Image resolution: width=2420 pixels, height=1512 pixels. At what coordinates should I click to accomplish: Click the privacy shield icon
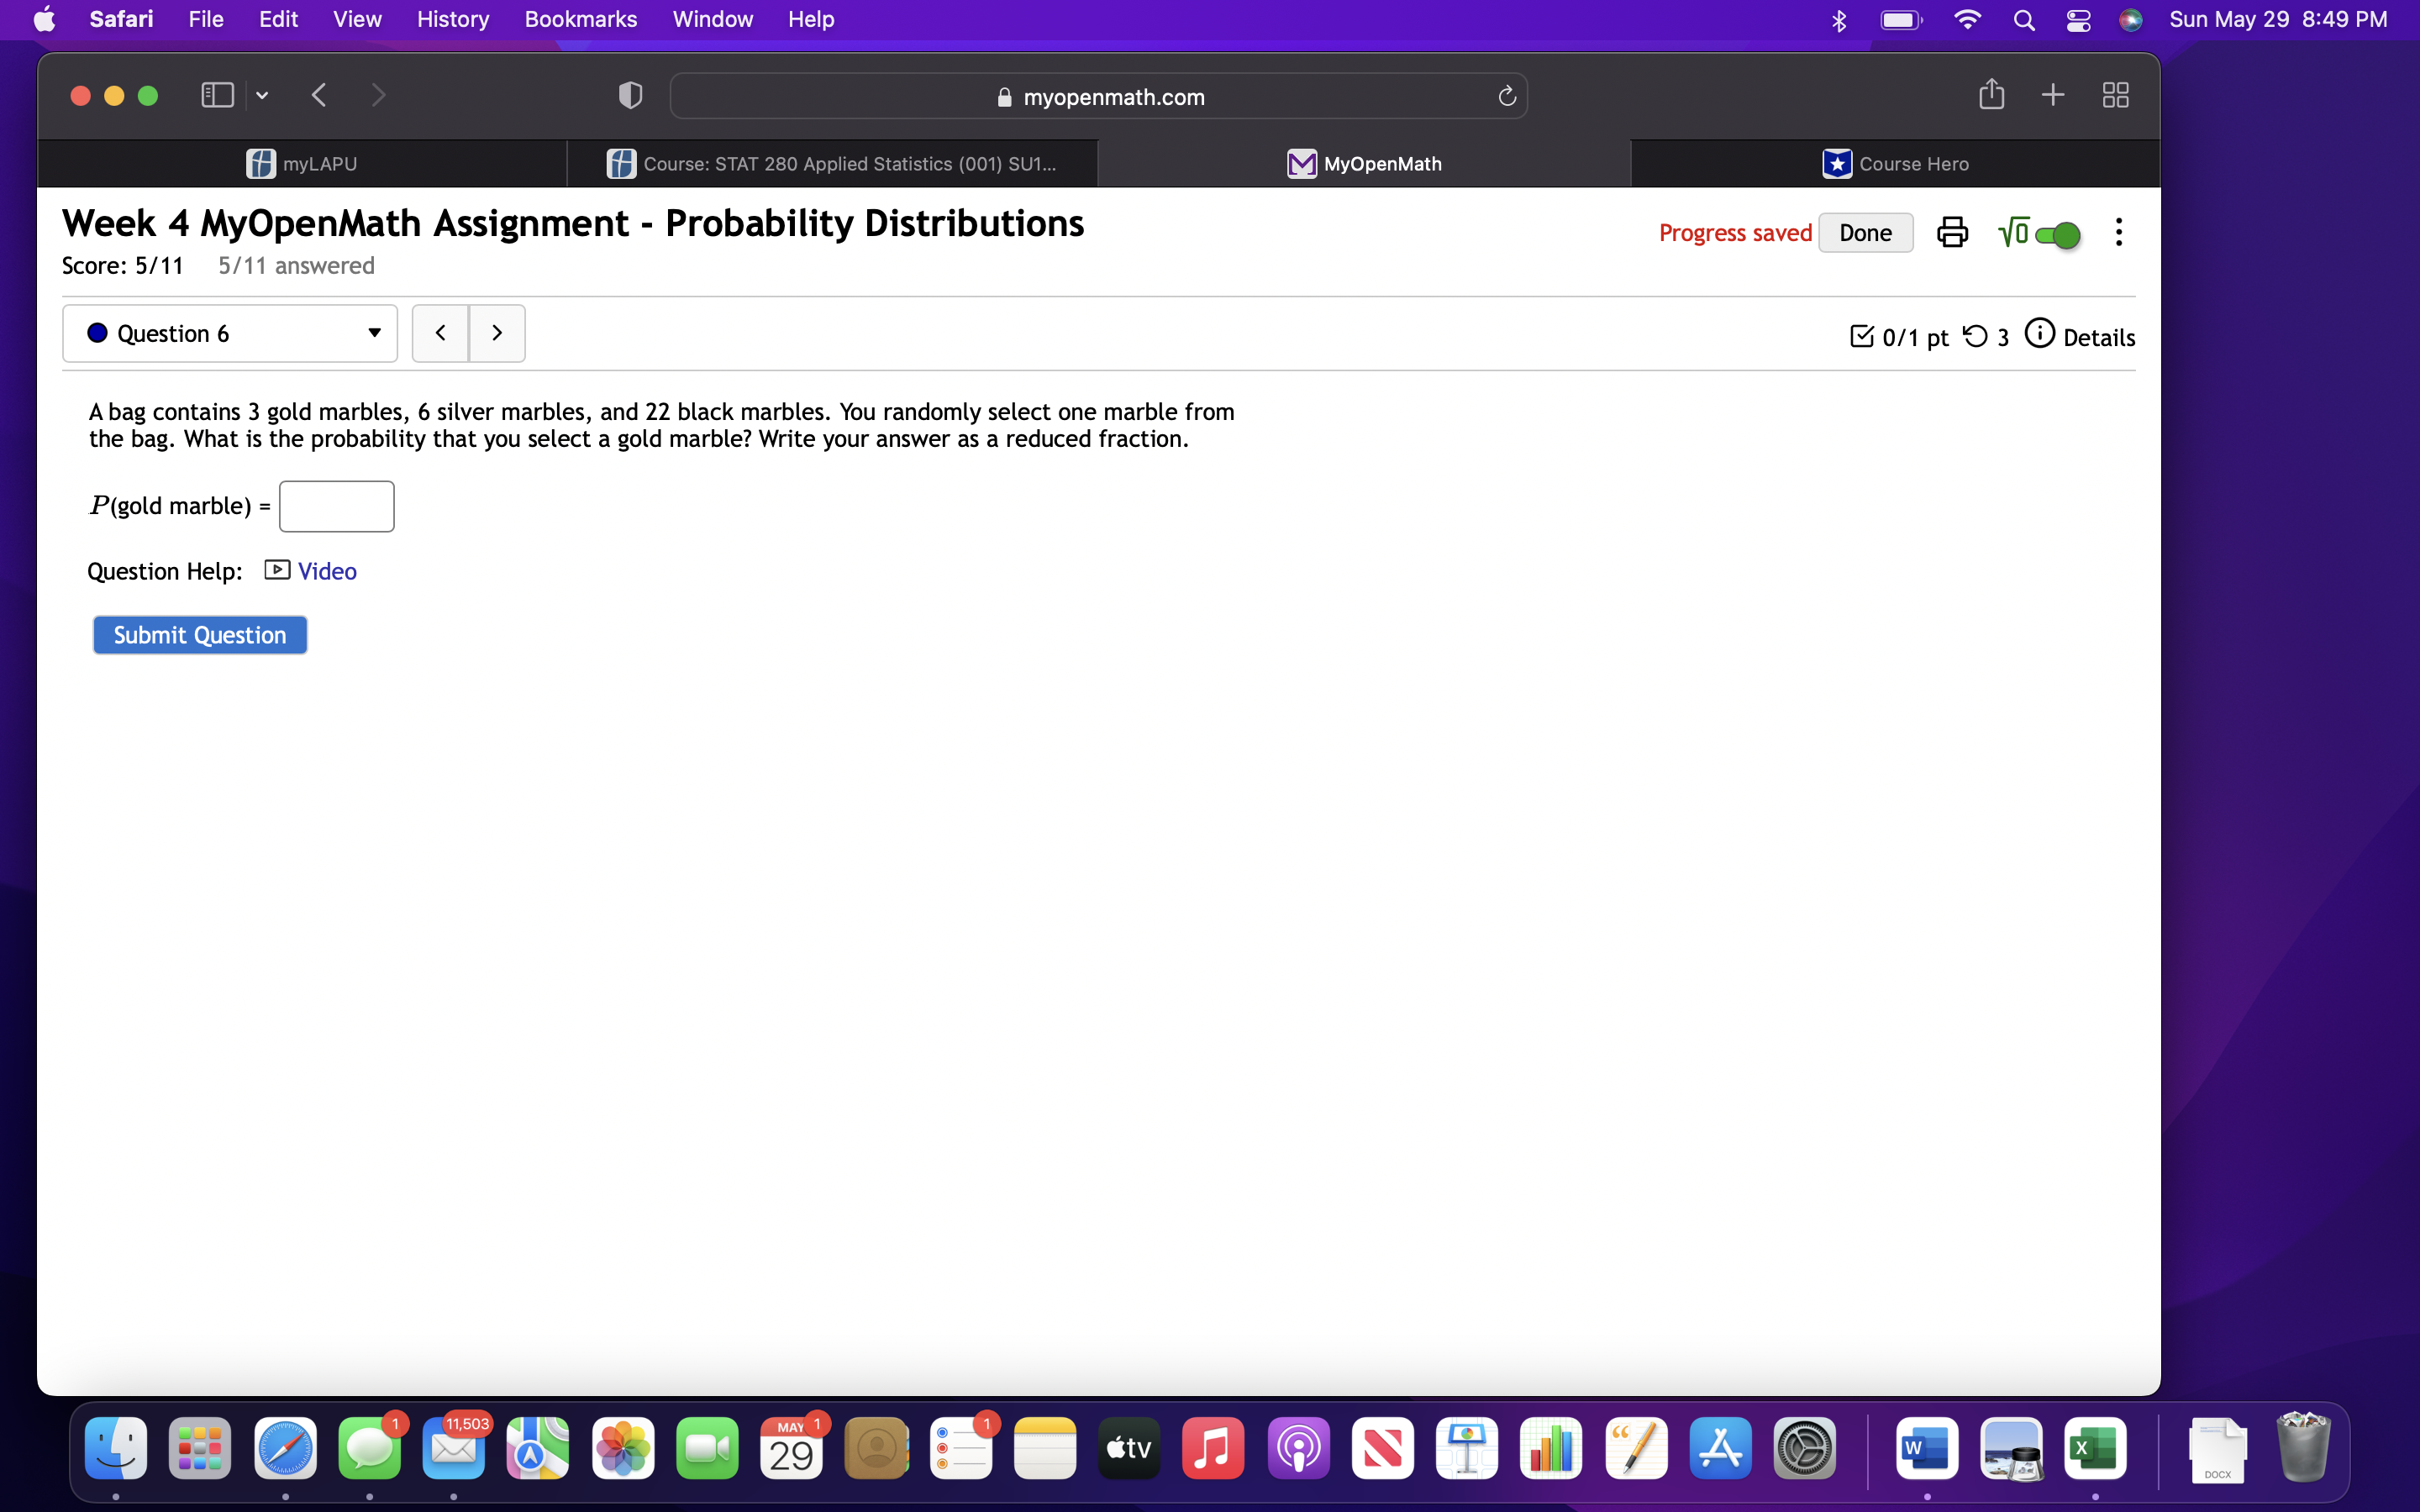(630, 96)
